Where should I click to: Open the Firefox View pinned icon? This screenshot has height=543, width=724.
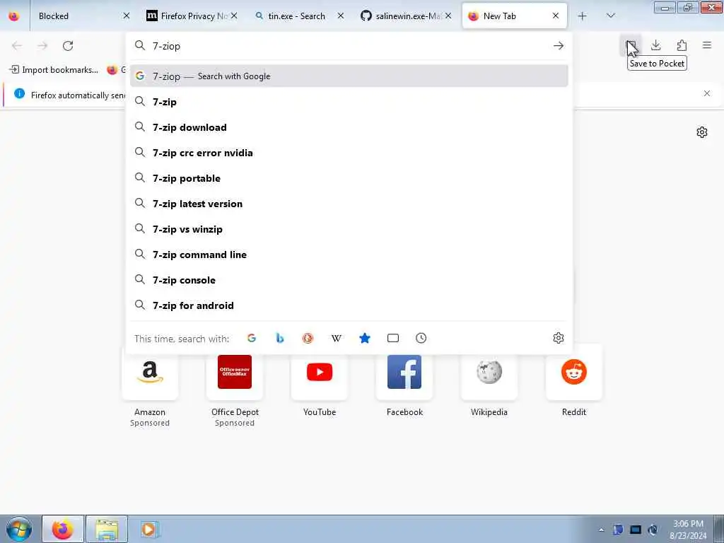(x=14, y=16)
